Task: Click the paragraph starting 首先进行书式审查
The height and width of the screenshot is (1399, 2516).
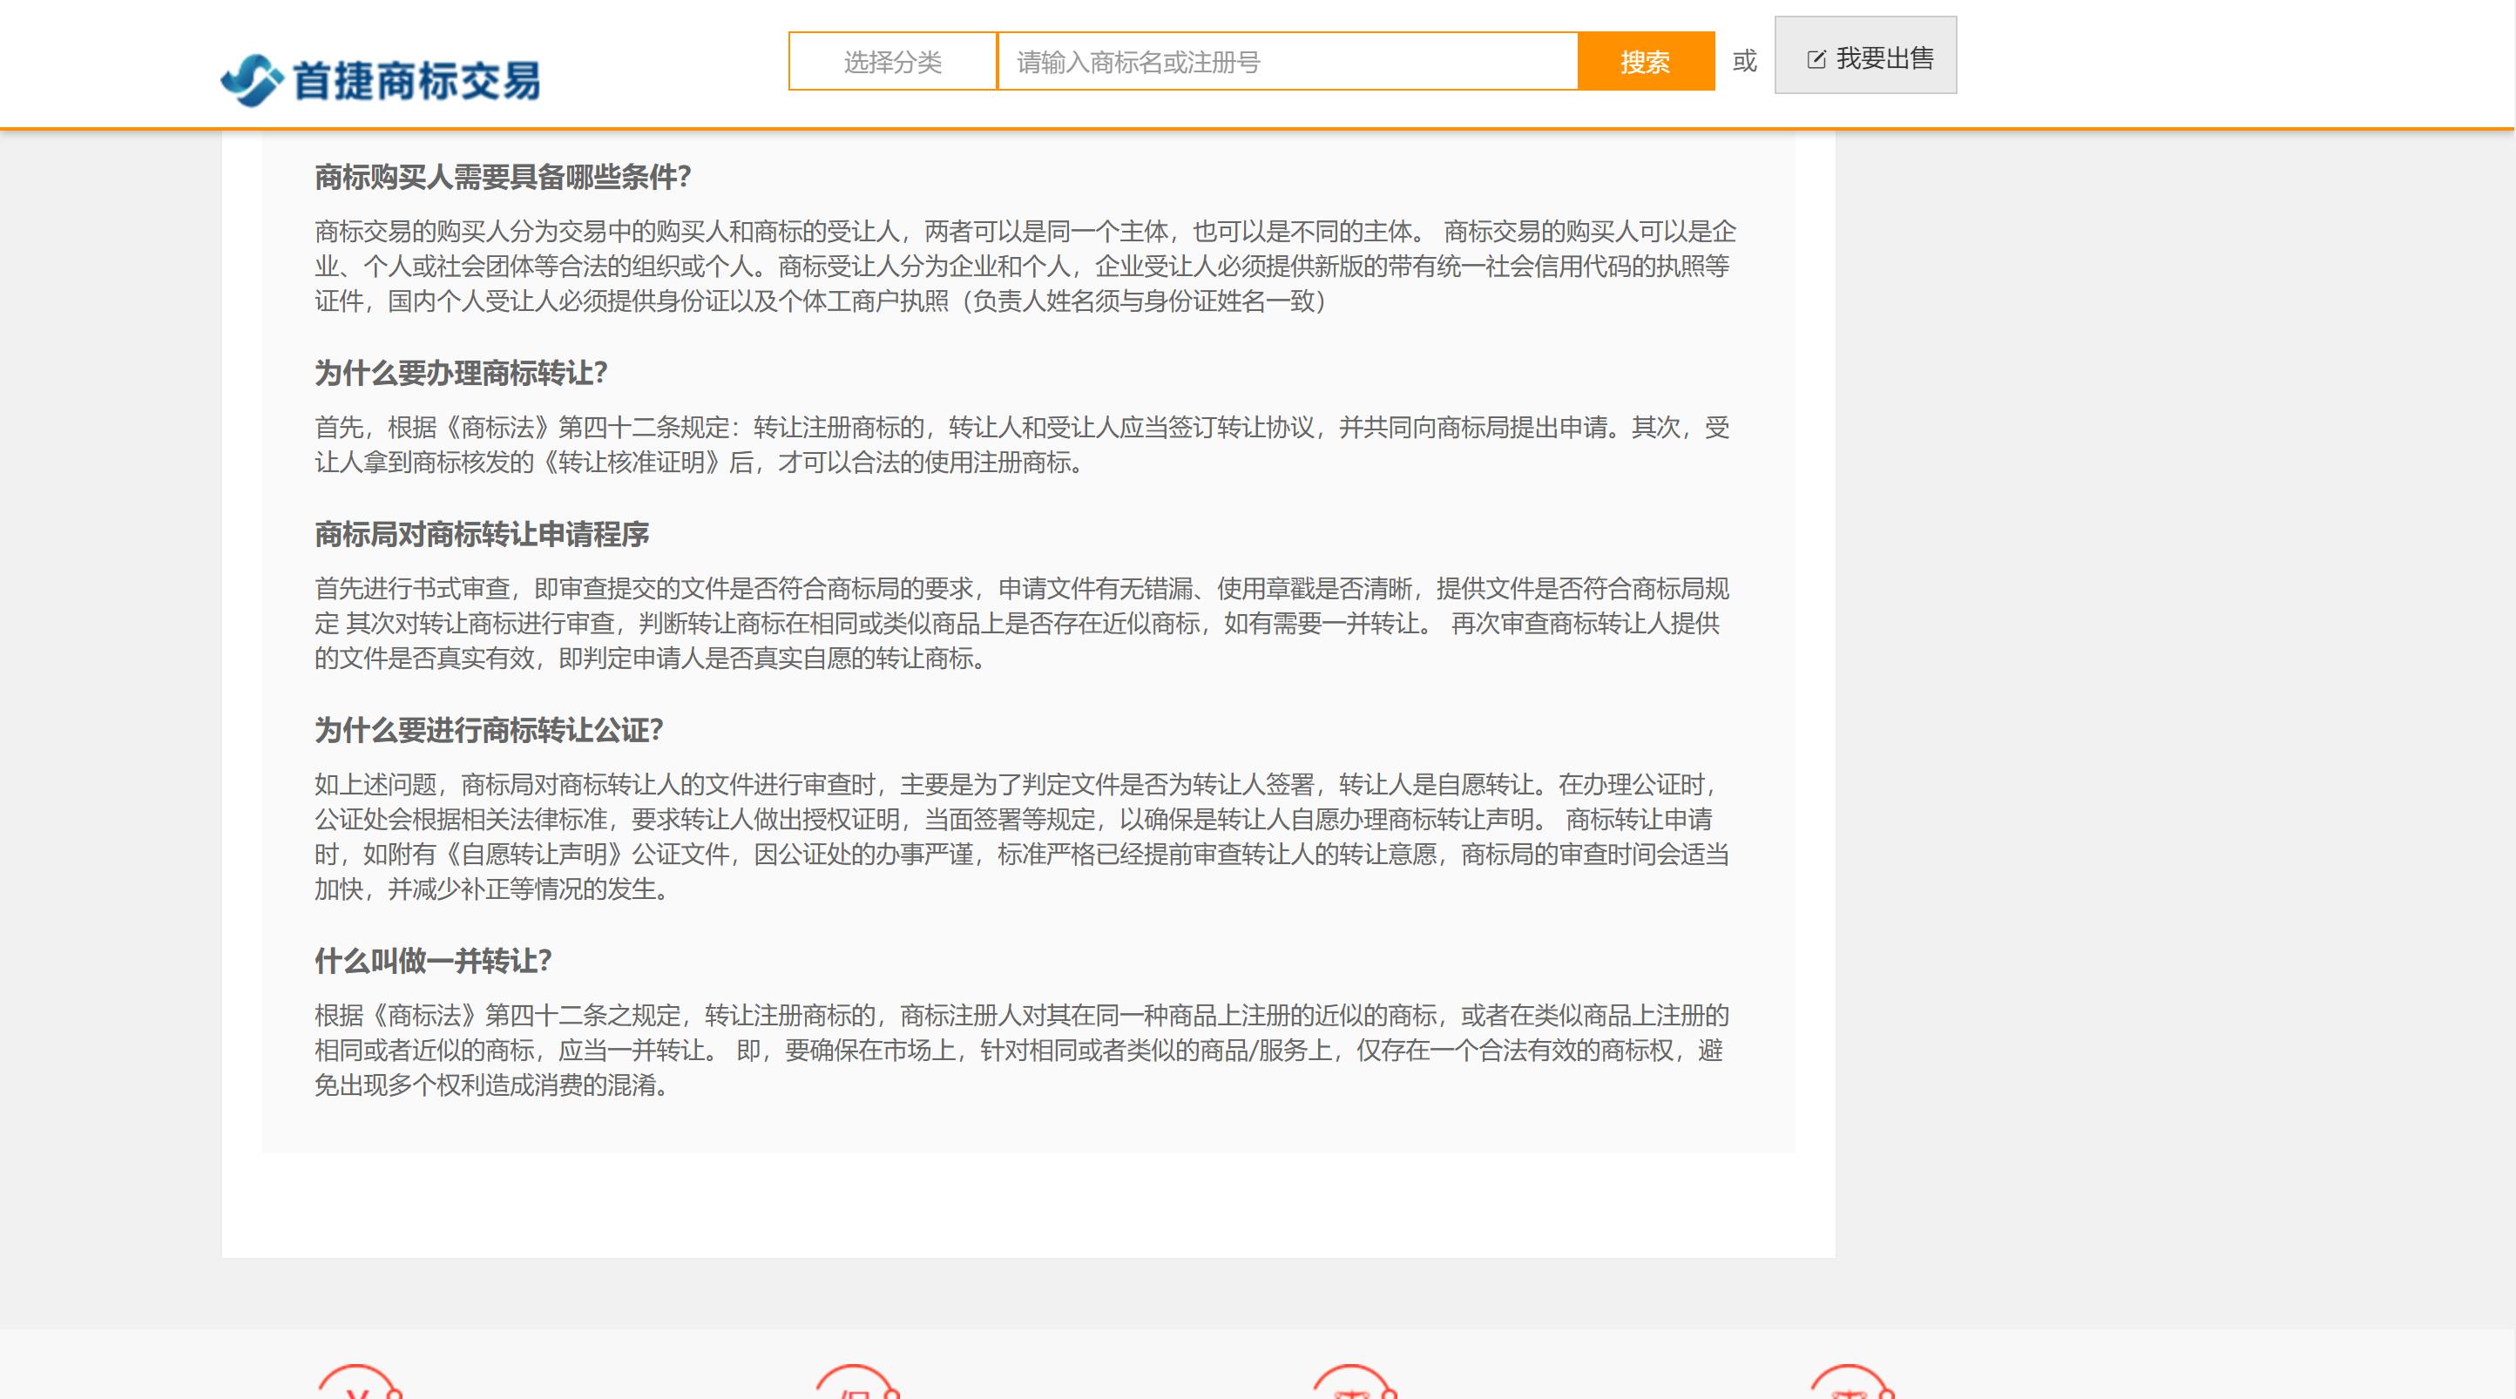Action: coord(1022,624)
